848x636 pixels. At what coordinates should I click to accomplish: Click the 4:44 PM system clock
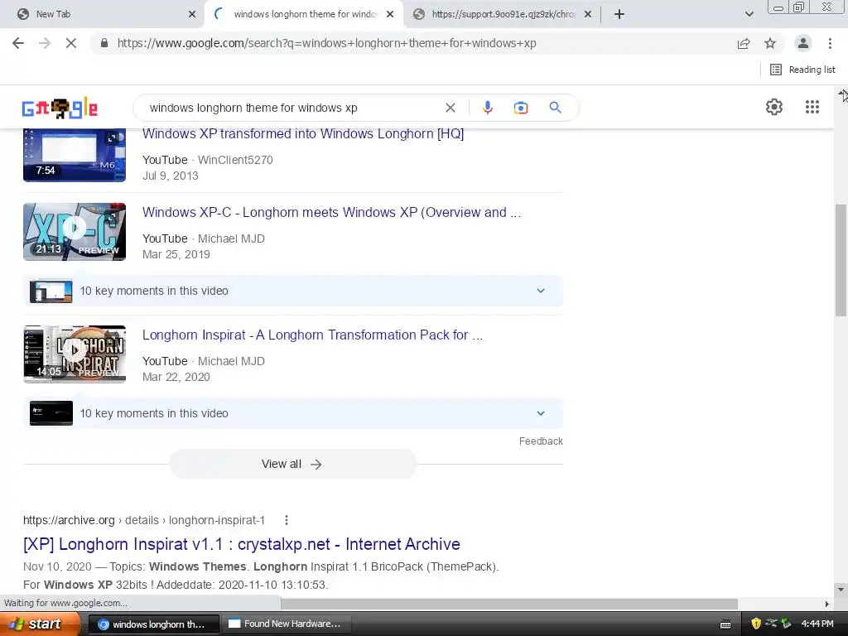(x=817, y=624)
